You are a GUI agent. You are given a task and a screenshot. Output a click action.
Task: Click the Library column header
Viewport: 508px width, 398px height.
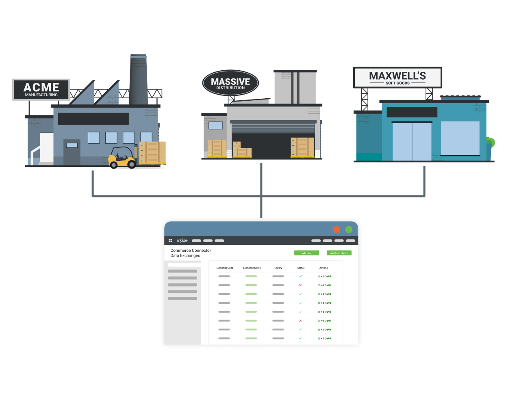point(278,268)
